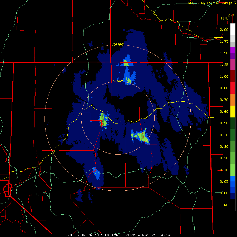Select the 0.80 legend value

(x=224, y=88)
